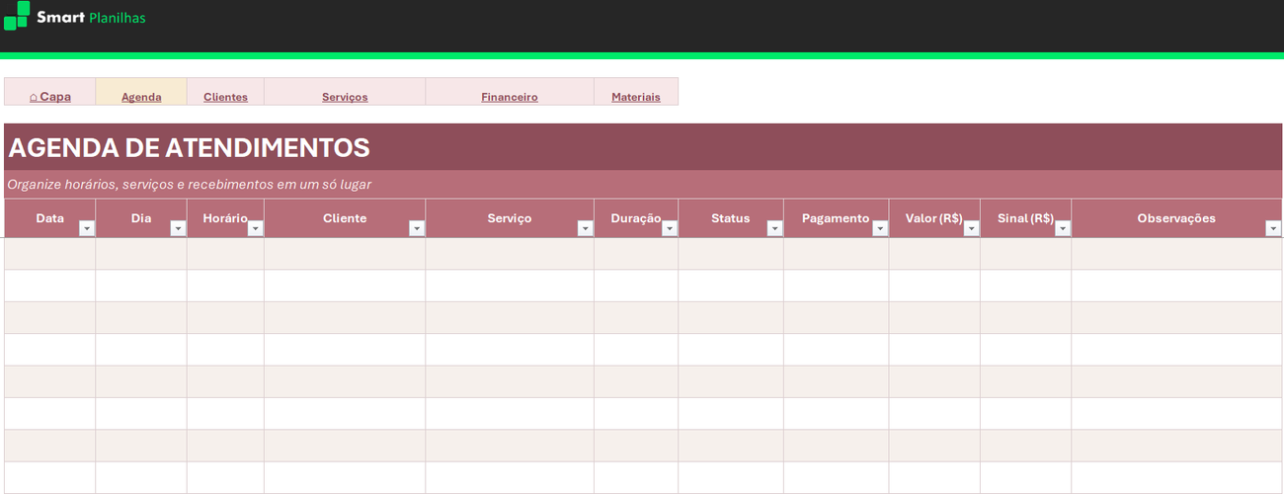
Task: Select the Pagamento header label
Action: (x=836, y=218)
